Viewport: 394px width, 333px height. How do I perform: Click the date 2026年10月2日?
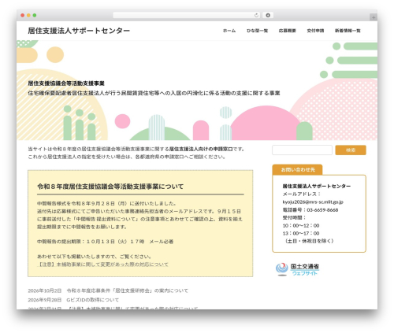[45, 290]
